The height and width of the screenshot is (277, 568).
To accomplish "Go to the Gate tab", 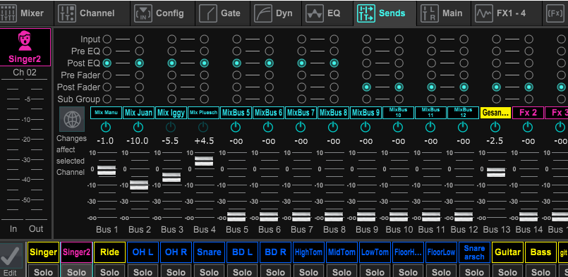I will point(222,13).
